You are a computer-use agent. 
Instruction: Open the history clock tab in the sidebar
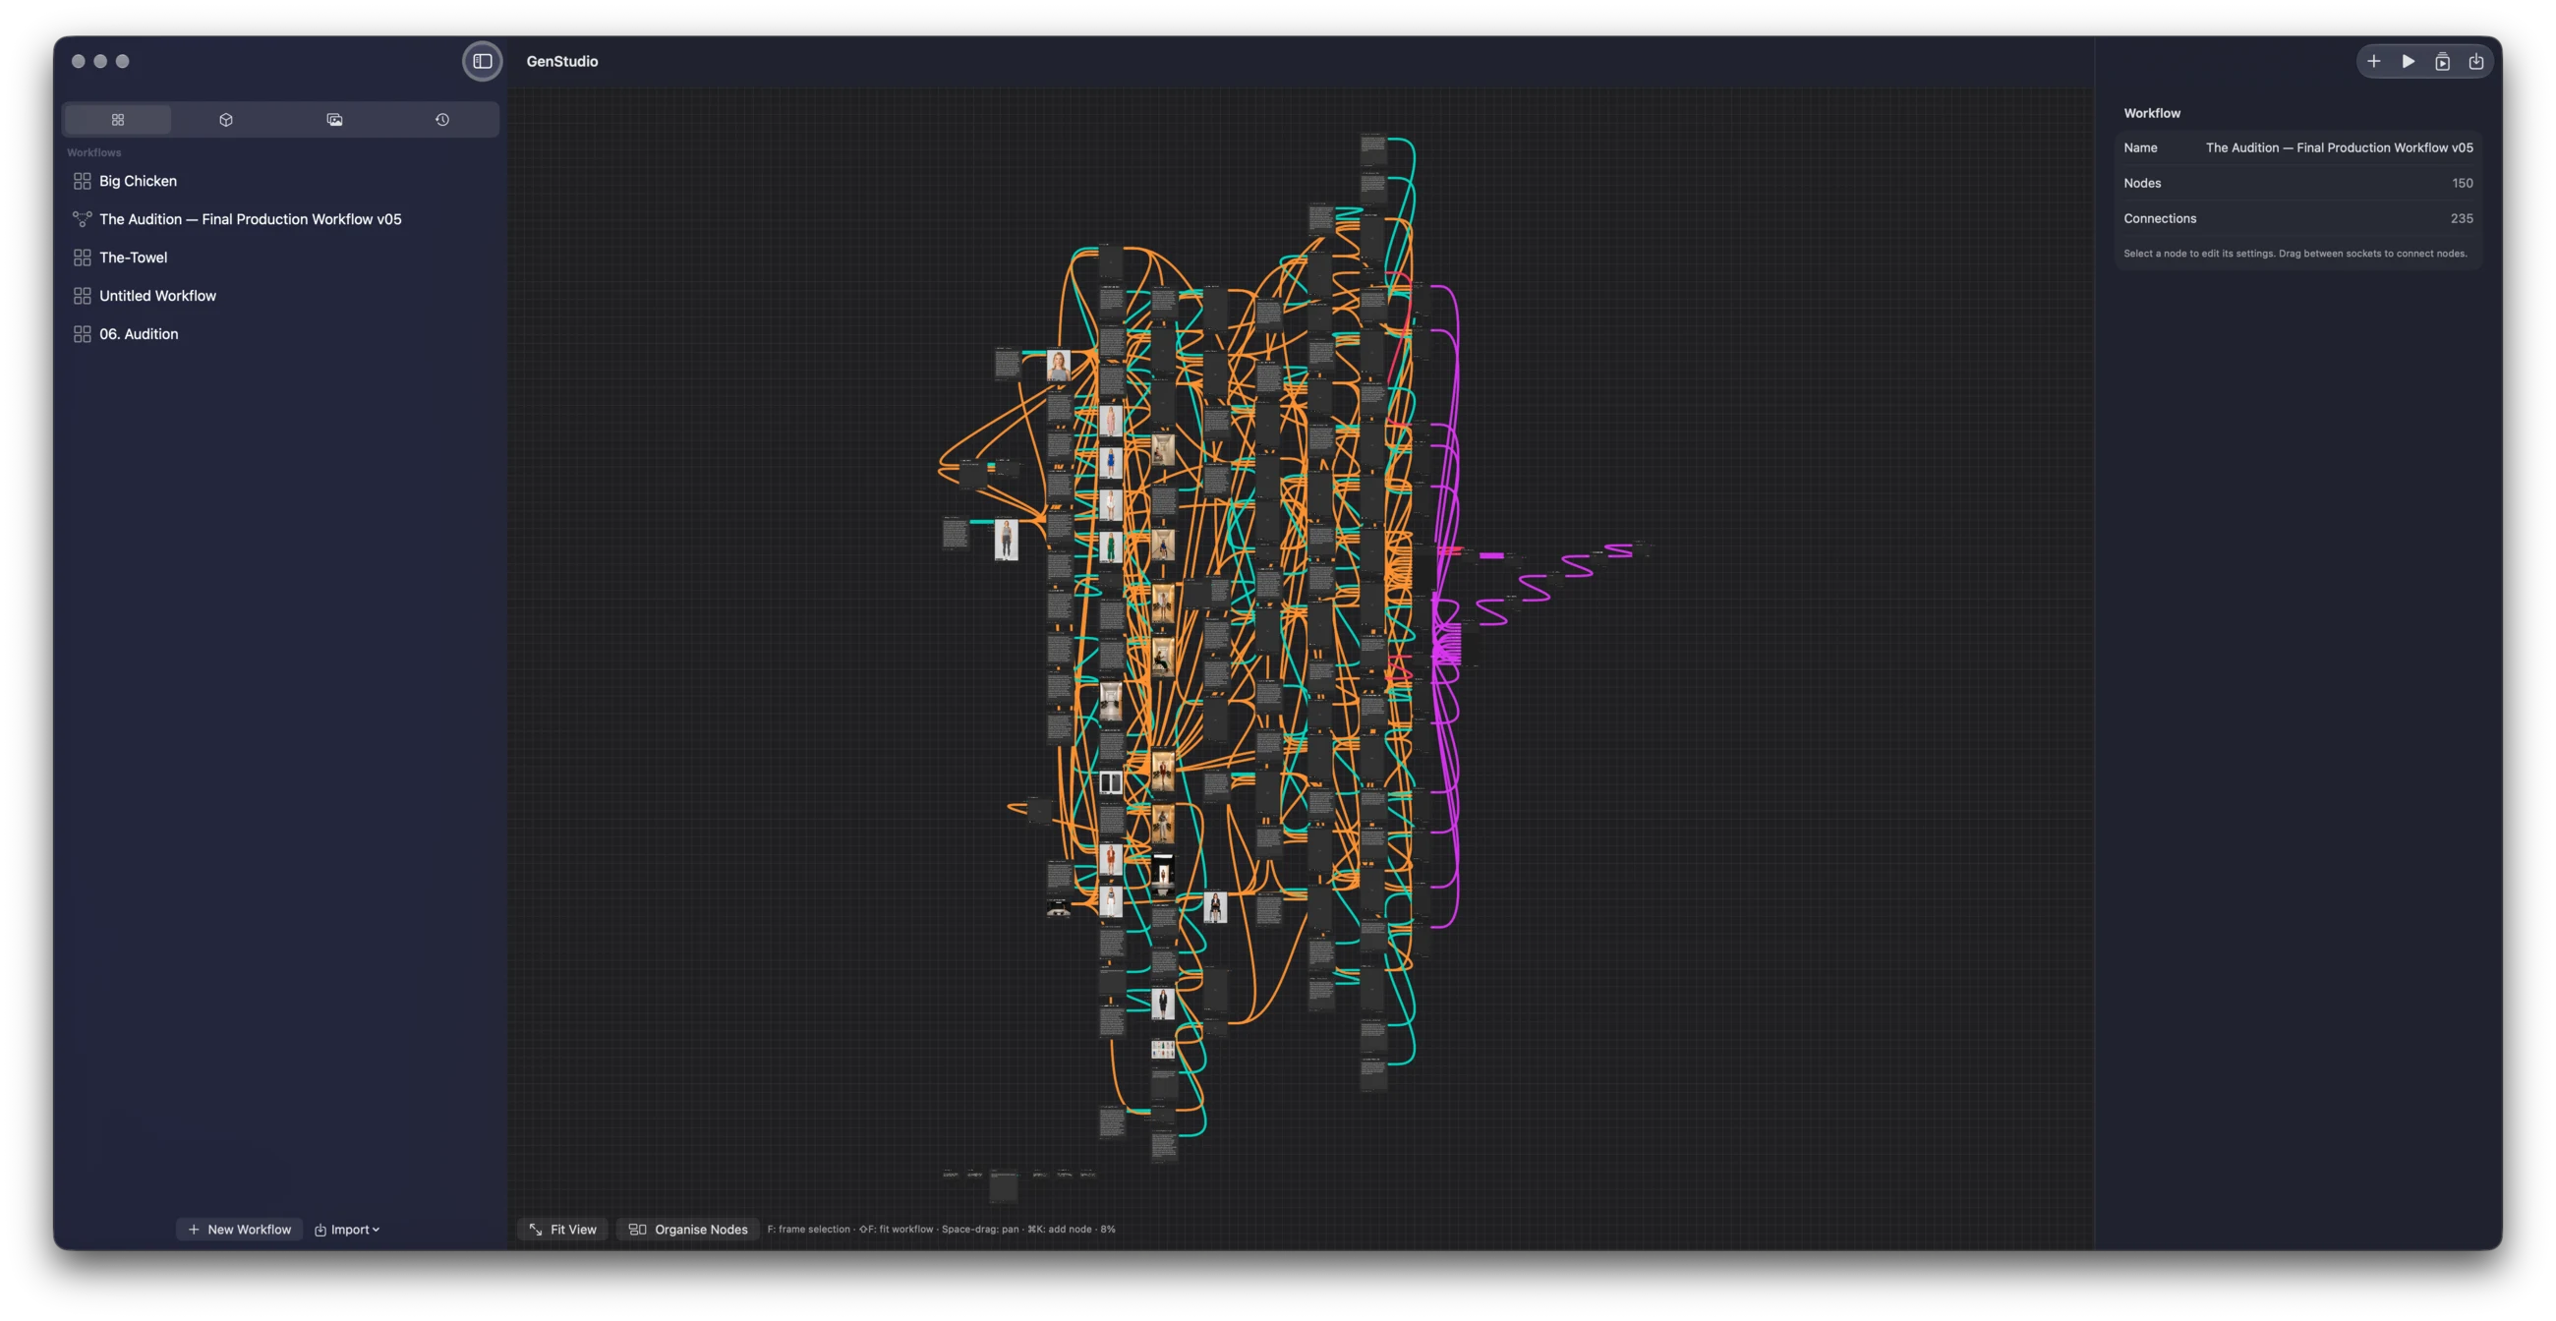(442, 120)
